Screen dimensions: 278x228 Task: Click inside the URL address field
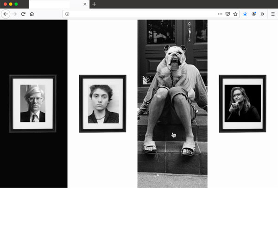139,14
